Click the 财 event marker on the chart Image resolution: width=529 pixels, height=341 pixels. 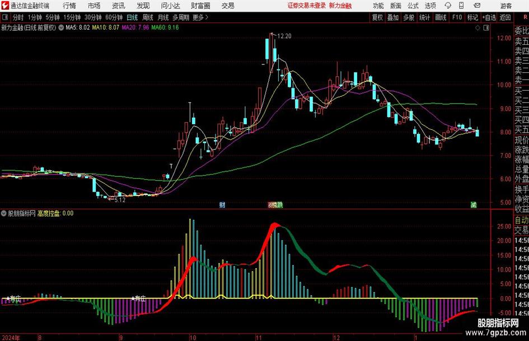[222, 205]
